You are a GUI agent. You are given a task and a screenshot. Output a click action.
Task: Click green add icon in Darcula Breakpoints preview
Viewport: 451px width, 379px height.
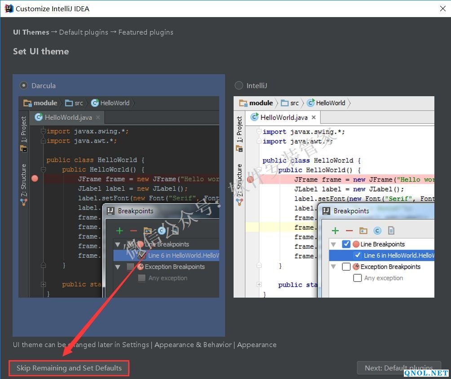tap(119, 230)
